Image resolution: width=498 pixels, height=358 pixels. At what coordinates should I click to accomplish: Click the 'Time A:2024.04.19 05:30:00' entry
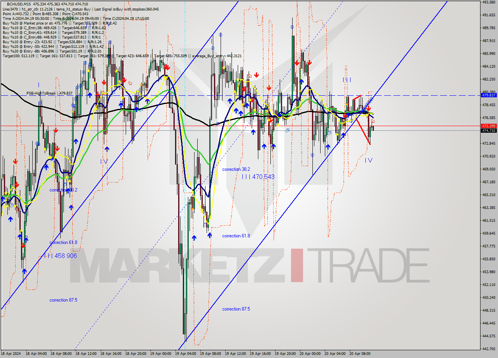click(x=26, y=18)
